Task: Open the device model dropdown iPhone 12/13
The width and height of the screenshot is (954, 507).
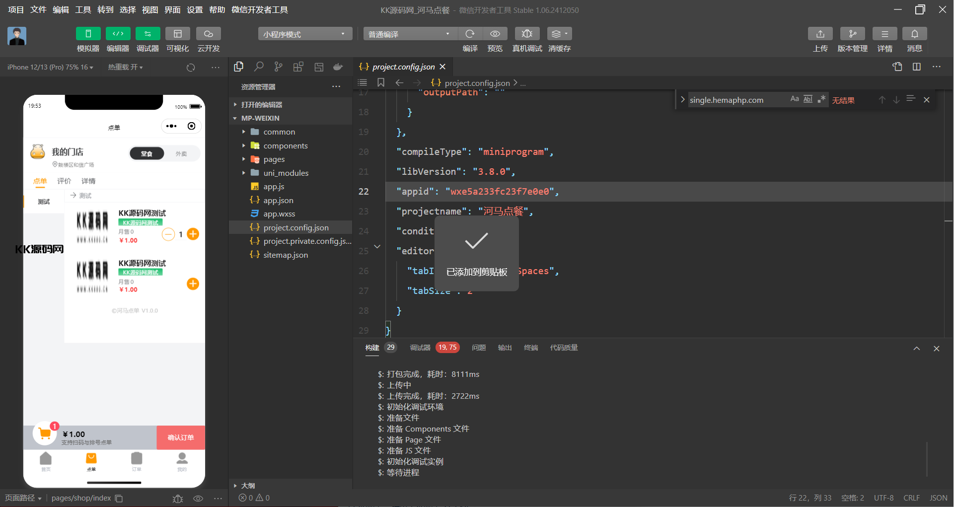Action: (x=50, y=67)
